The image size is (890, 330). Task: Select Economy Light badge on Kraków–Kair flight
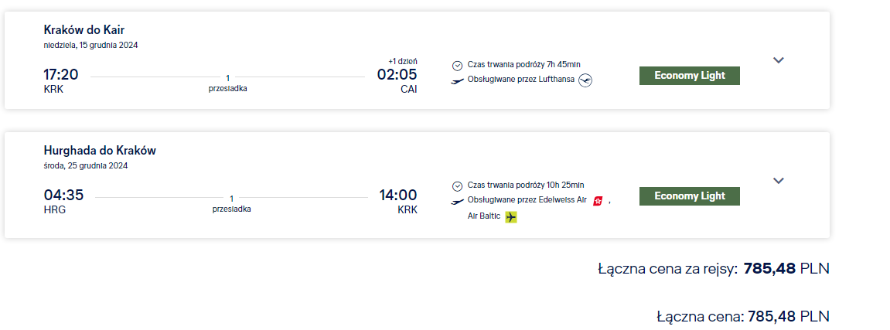tap(690, 76)
